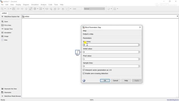Viewport: 179px width, 101px height.
Task: Click the Final value input field
Action: click(x=111, y=59)
